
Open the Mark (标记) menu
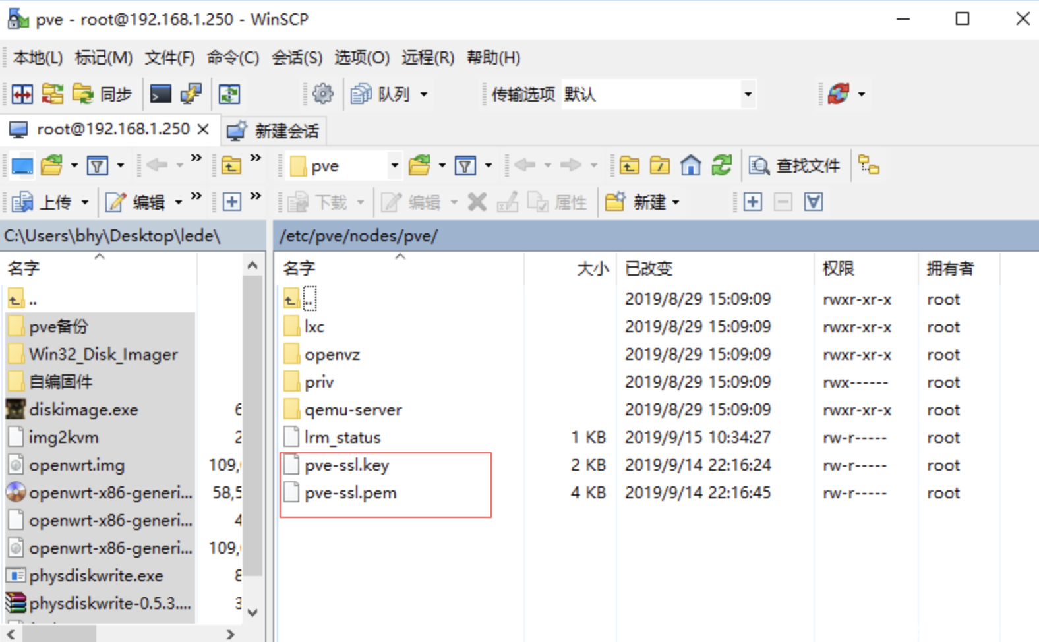[104, 58]
